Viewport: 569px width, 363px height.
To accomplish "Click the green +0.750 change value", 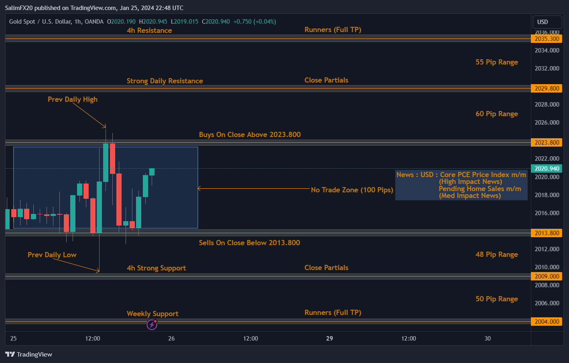I will 243,22.
